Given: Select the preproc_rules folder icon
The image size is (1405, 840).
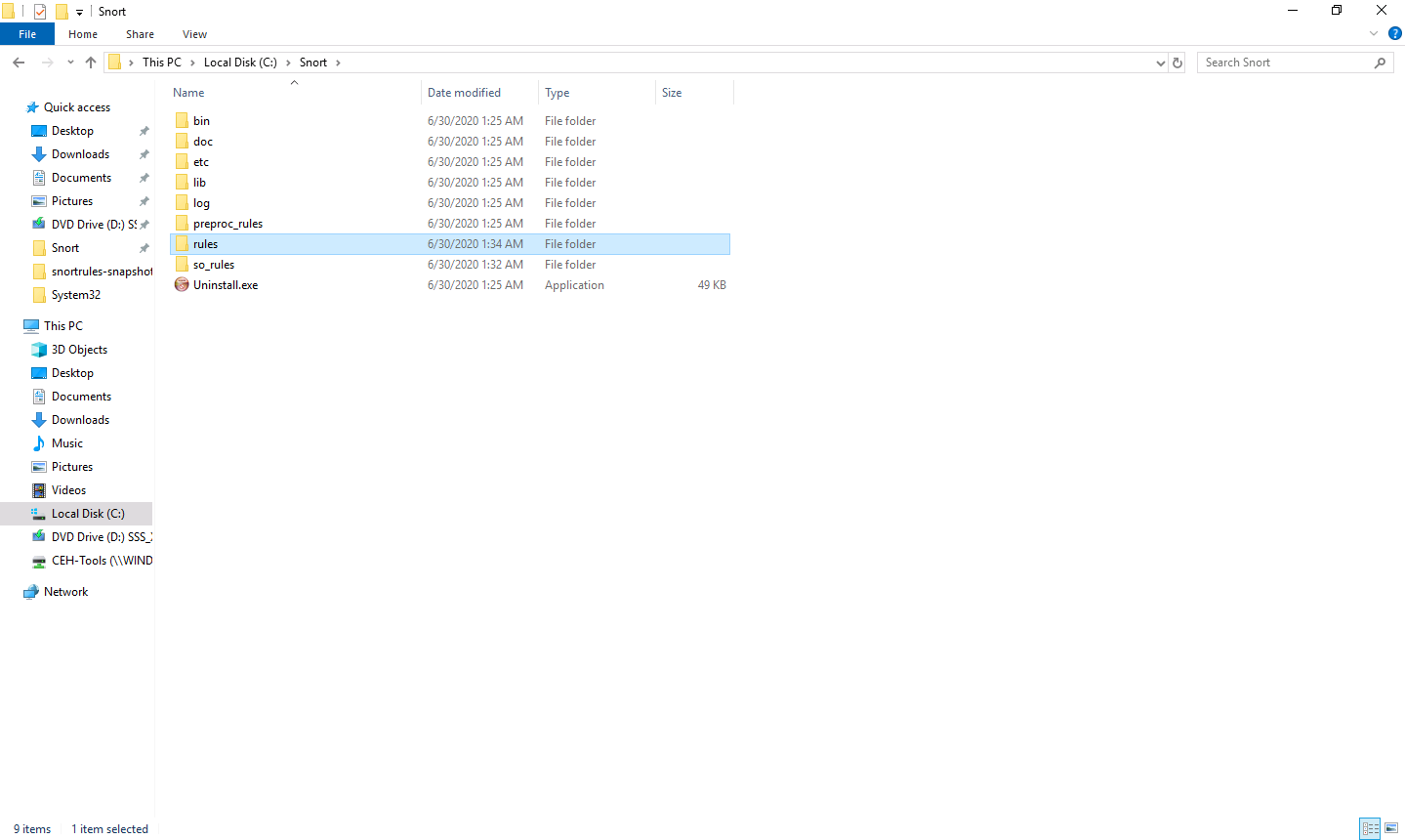Looking at the screenshot, I should pos(182,224).
